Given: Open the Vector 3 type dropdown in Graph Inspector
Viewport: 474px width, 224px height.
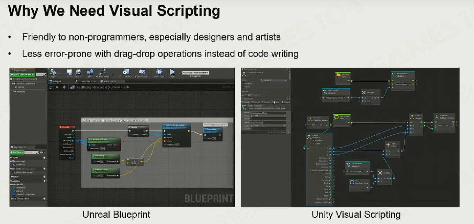Looking at the screenshot, I should (273, 81).
